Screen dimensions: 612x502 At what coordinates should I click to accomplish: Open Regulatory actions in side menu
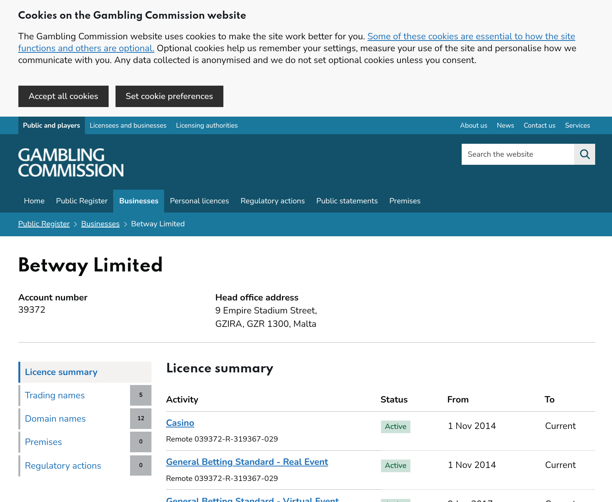[x=63, y=466]
